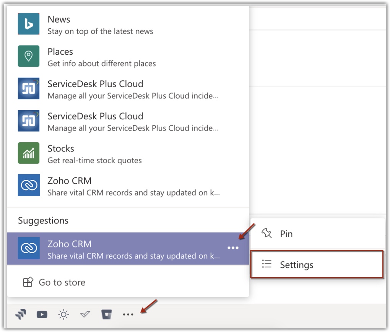Open the Jira icon in the compose toolbar
This screenshot has height=332, width=390.
tap(21, 314)
